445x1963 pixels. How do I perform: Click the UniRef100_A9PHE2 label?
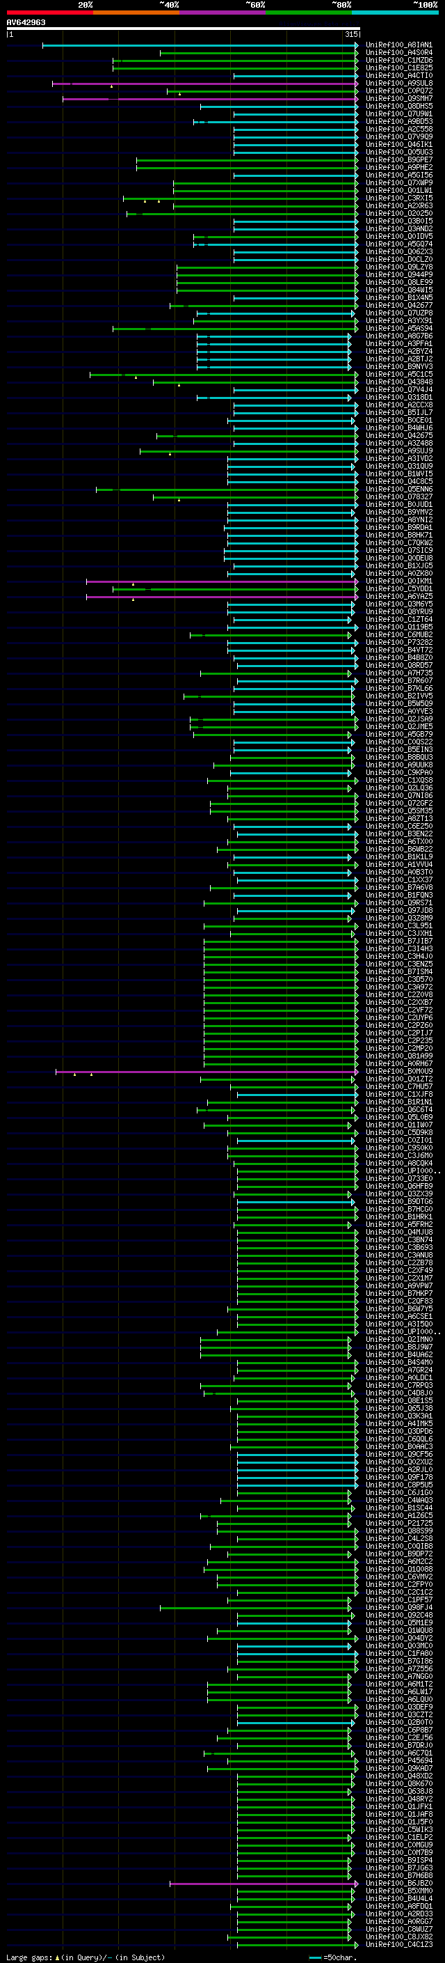399,168
